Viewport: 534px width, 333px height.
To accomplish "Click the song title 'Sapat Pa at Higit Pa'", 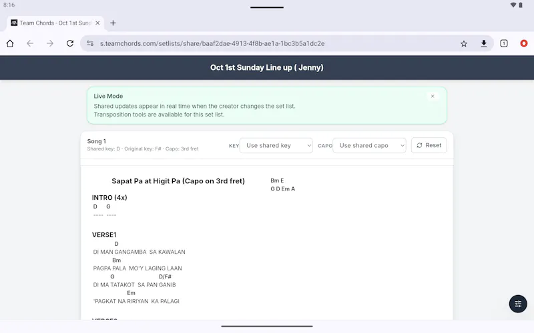I will tap(178, 181).
